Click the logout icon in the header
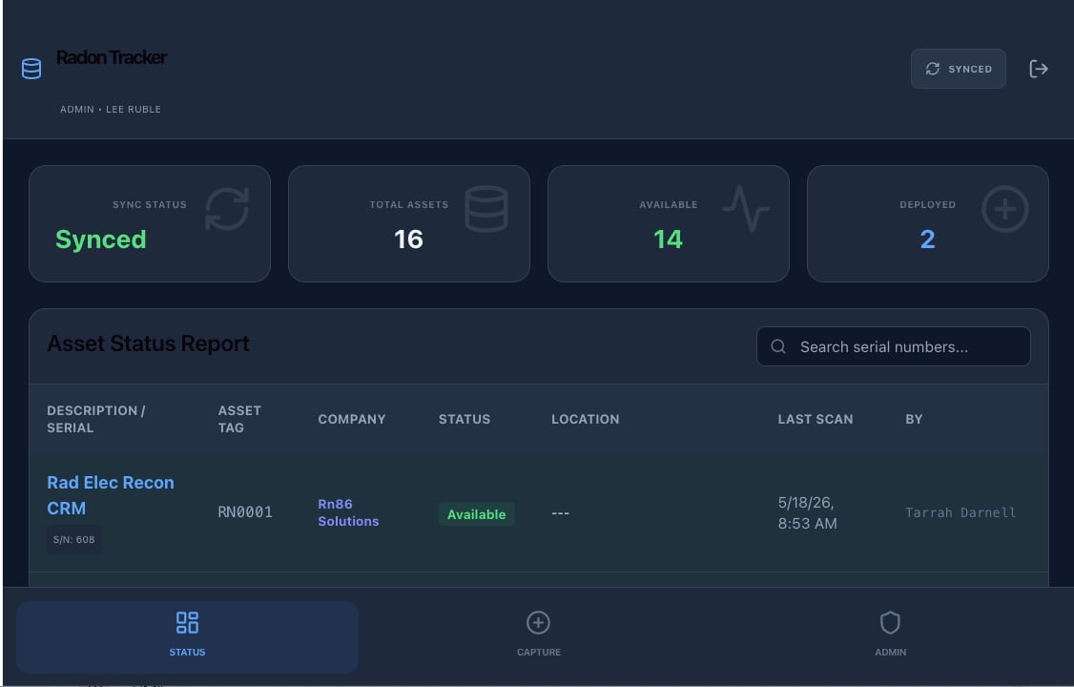Screen dimensions: 1074x687 point(1039,69)
